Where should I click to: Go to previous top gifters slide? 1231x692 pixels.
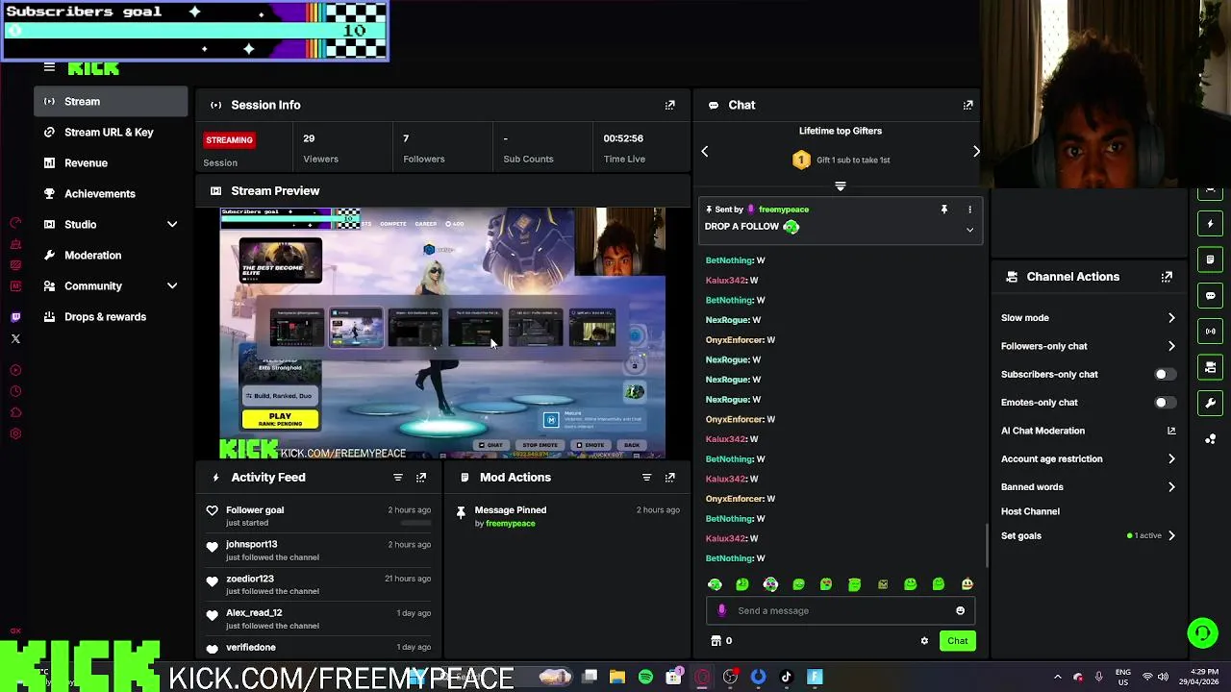pos(704,151)
